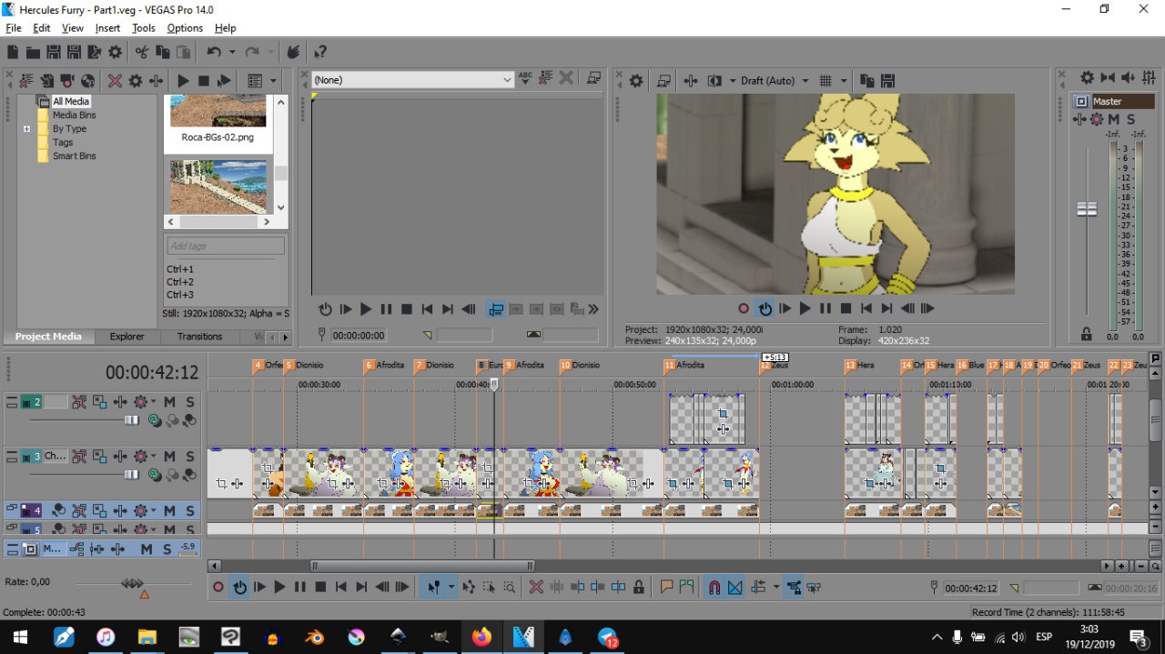The image size is (1165, 654).
Task: Save snapshot to file in preview toolbar
Action: [x=888, y=81]
